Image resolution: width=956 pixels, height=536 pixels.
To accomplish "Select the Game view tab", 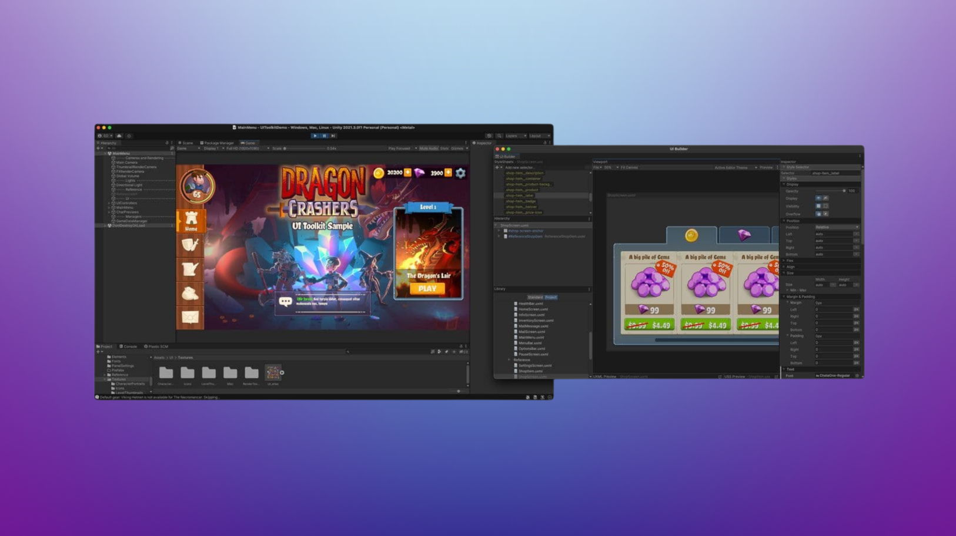I will 248,143.
